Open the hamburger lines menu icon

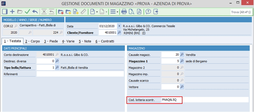click(x=113, y=12)
